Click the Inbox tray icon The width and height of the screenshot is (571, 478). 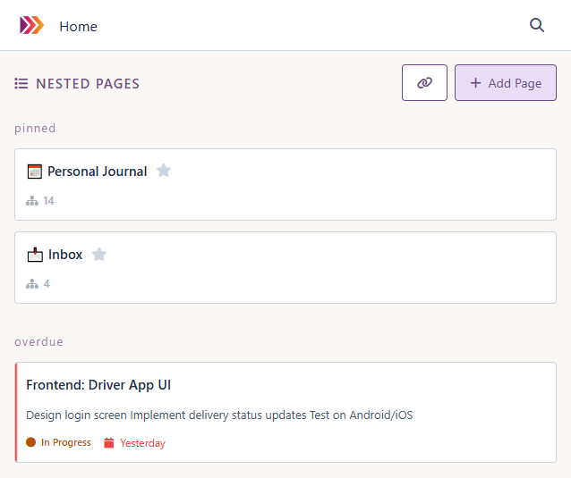35,255
